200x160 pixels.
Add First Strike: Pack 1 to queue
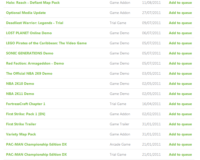(180, 114)
